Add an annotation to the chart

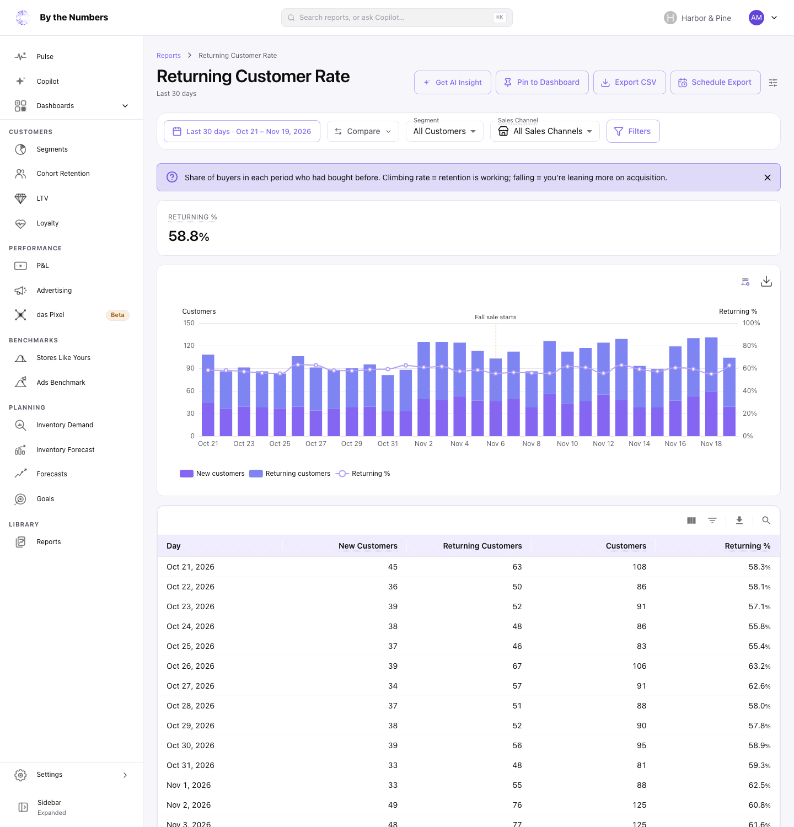[x=745, y=282]
